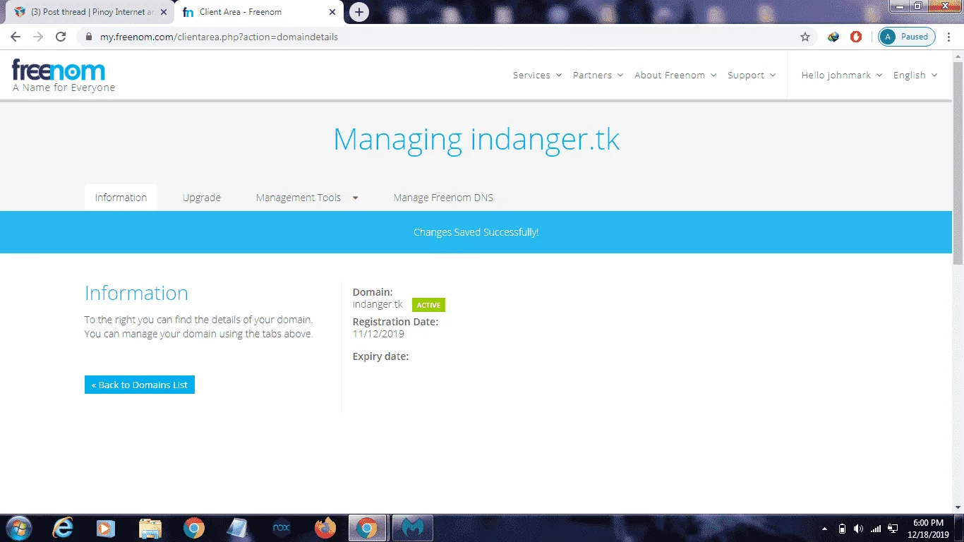964x542 pixels.
Task: View site security info via lock icon
Action: coord(88,37)
